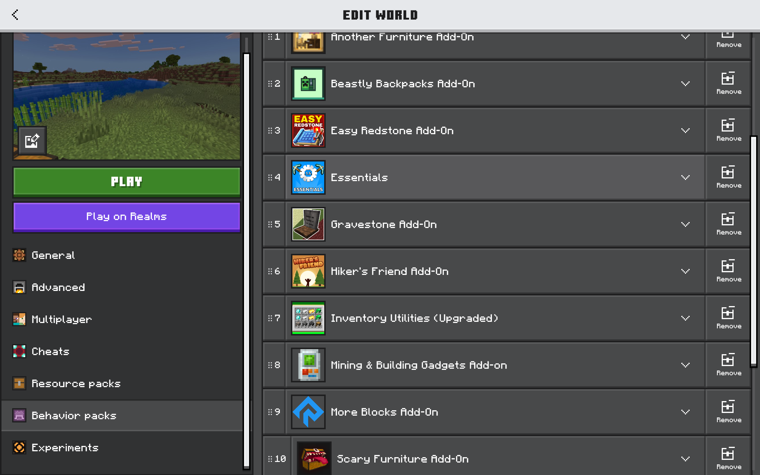Click the Beastly Backpacks pack icon

[308, 83]
